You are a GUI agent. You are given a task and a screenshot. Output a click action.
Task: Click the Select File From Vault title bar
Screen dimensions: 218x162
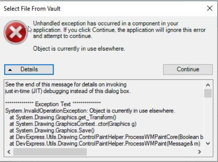(x=103, y=8)
